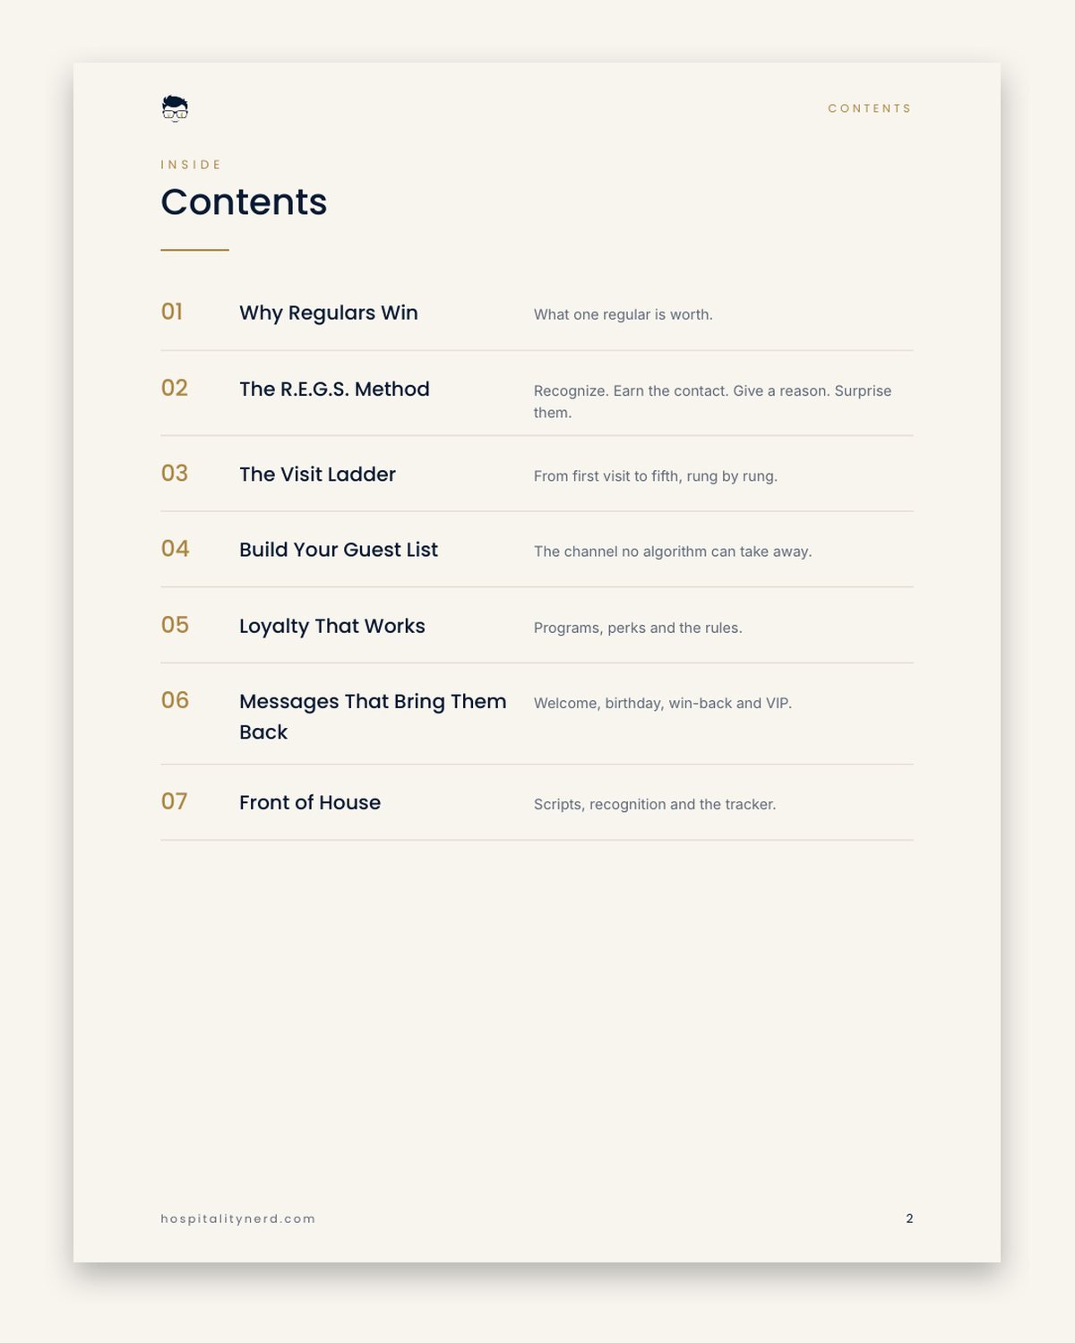This screenshot has height=1343, width=1075.
Task: Select chapter number 07
Action: pos(175,800)
